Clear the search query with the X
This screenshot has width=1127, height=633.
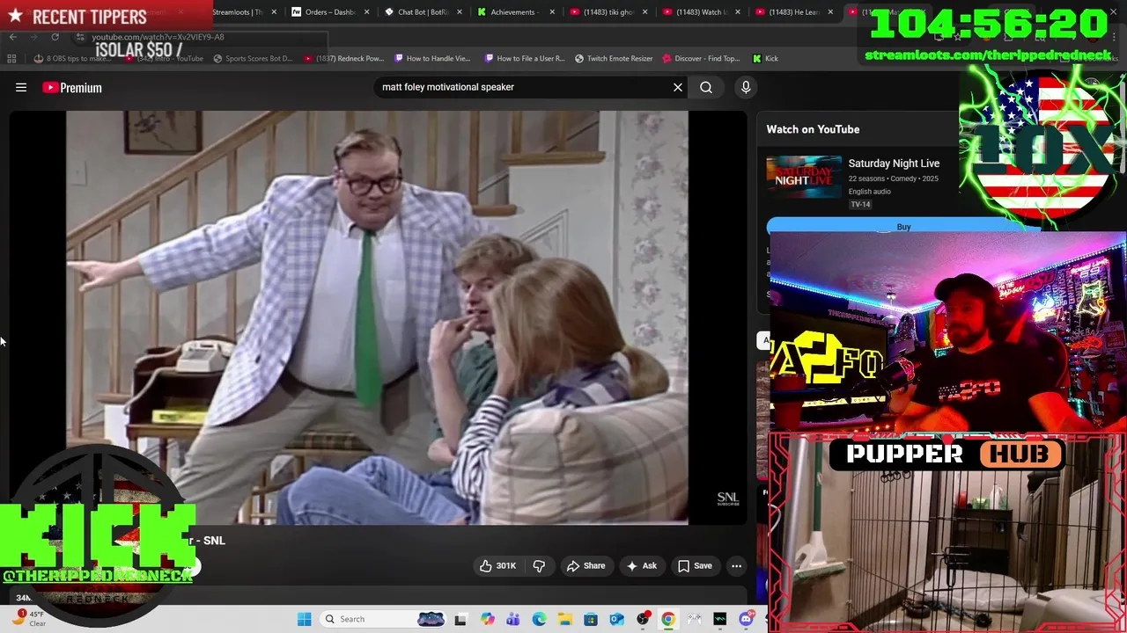point(678,87)
